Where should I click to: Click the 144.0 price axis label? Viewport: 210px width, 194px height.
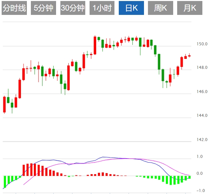(x=202, y=116)
